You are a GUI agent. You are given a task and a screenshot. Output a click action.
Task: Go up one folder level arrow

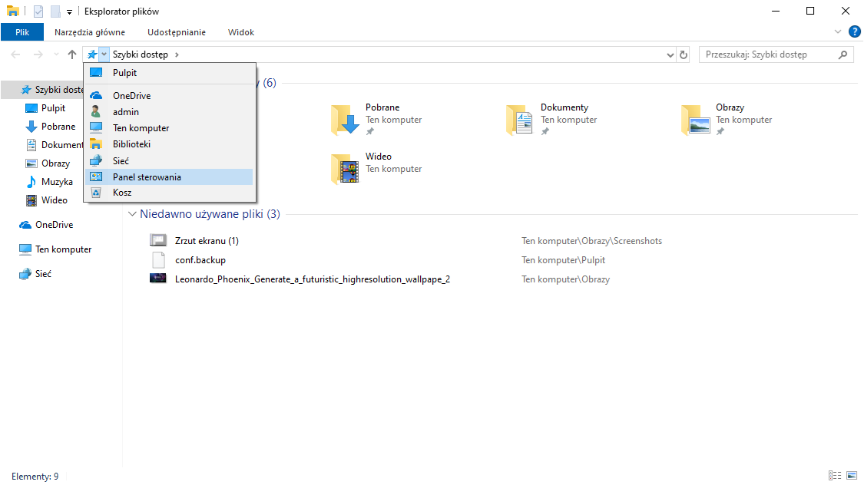(x=72, y=54)
